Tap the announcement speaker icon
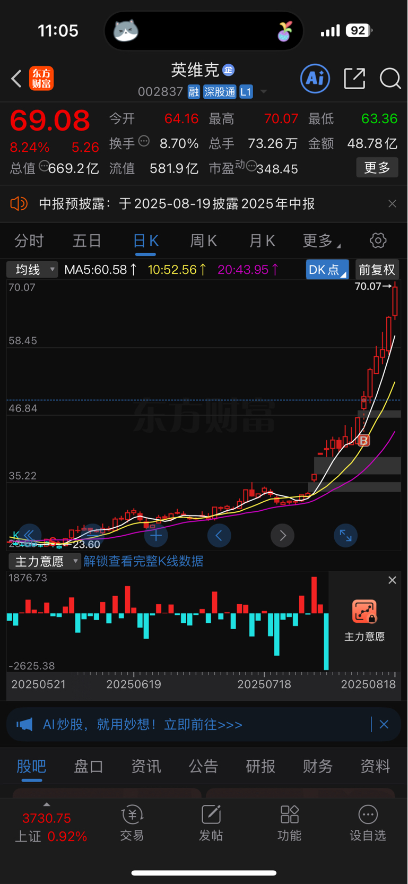This screenshot has width=408, height=884. (x=19, y=204)
